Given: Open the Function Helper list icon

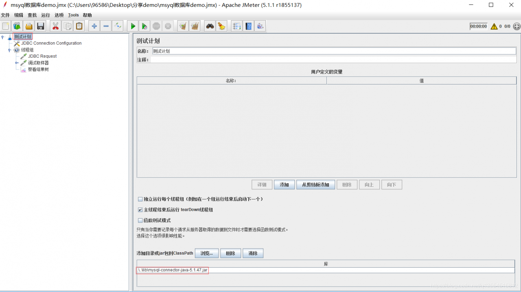Looking at the screenshot, I should pyautogui.click(x=237, y=26).
